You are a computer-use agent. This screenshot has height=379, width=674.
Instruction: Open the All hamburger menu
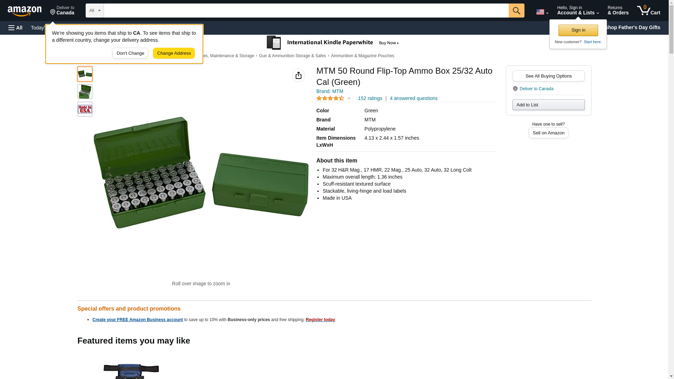[x=15, y=28]
